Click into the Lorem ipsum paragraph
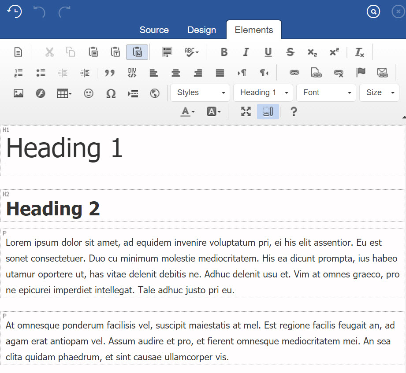 202,266
